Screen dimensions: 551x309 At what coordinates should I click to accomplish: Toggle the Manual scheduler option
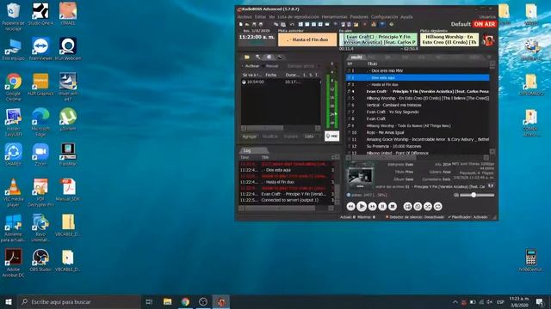point(270,66)
